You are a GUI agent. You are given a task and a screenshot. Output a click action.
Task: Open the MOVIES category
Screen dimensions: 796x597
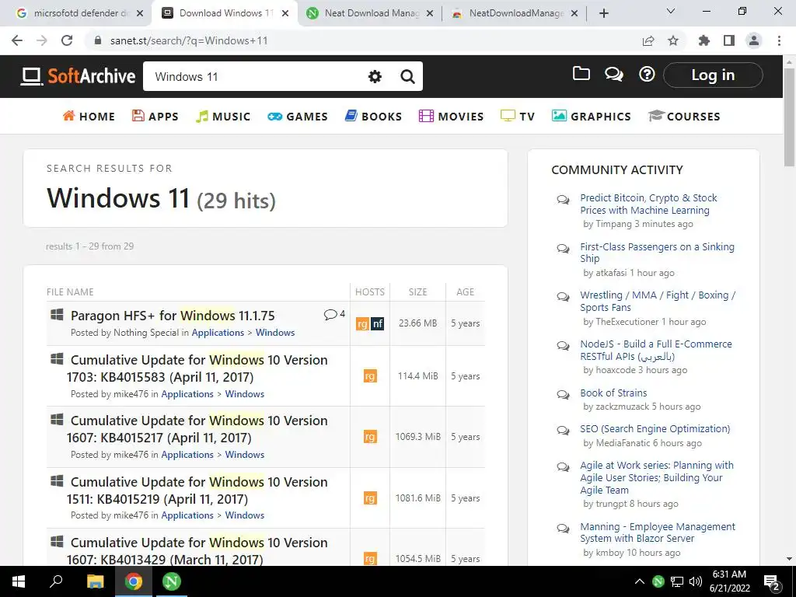[452, 117]
